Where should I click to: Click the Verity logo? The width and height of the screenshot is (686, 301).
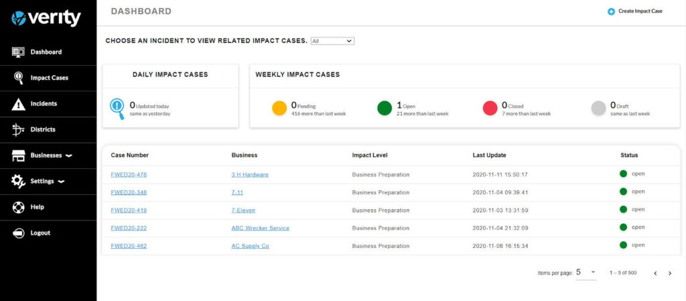pos(46,18)
